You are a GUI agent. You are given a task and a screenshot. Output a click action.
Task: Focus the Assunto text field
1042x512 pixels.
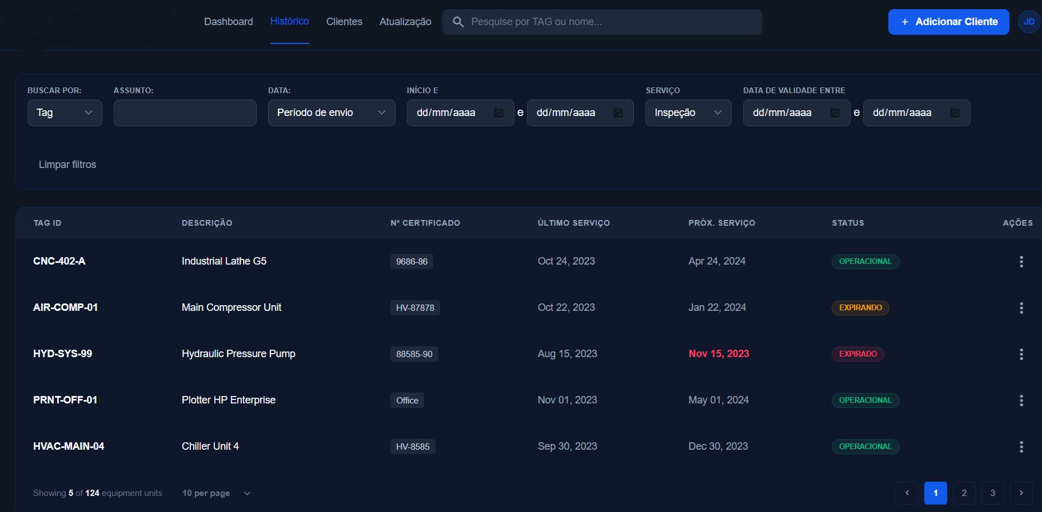tap(185, 113)
